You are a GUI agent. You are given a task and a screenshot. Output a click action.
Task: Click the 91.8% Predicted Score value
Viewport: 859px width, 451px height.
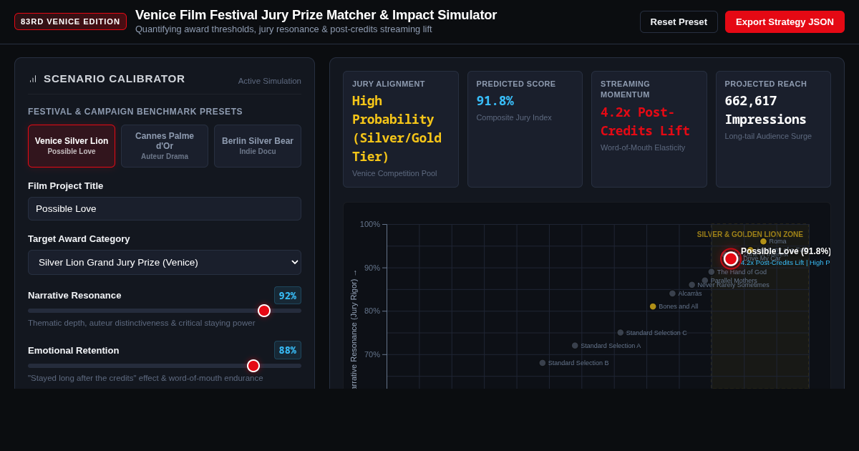[x=495, y=101]
